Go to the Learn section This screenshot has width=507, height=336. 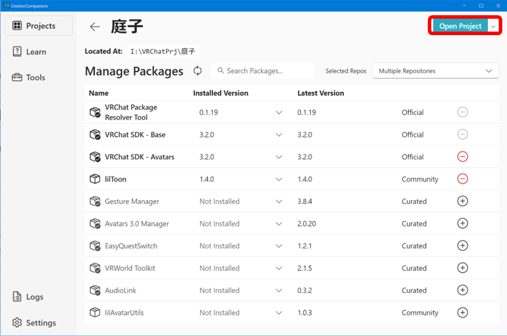click(35, 52)
